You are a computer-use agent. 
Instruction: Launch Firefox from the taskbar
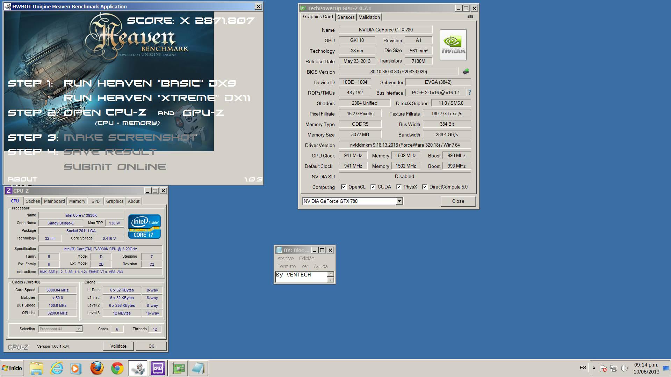tap(97, 368)
